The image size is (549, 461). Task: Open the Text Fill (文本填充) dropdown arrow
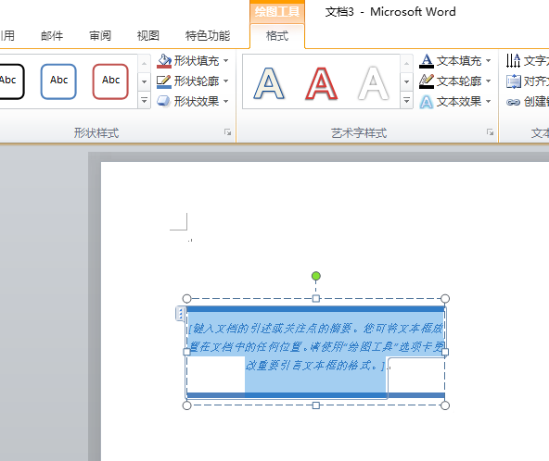pos(488,61)
